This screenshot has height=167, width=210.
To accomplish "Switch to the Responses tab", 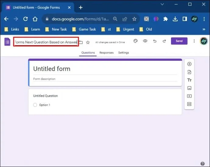I will click(x=107, y=53).
